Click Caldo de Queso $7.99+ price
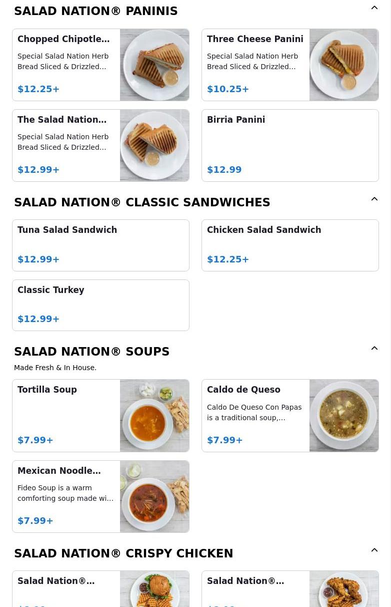Screen dimensions: 391x607 point(224,440)
